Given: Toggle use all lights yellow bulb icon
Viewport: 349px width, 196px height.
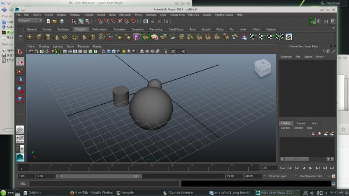Looking at the screenshot, I should click(x=124, y=51).
